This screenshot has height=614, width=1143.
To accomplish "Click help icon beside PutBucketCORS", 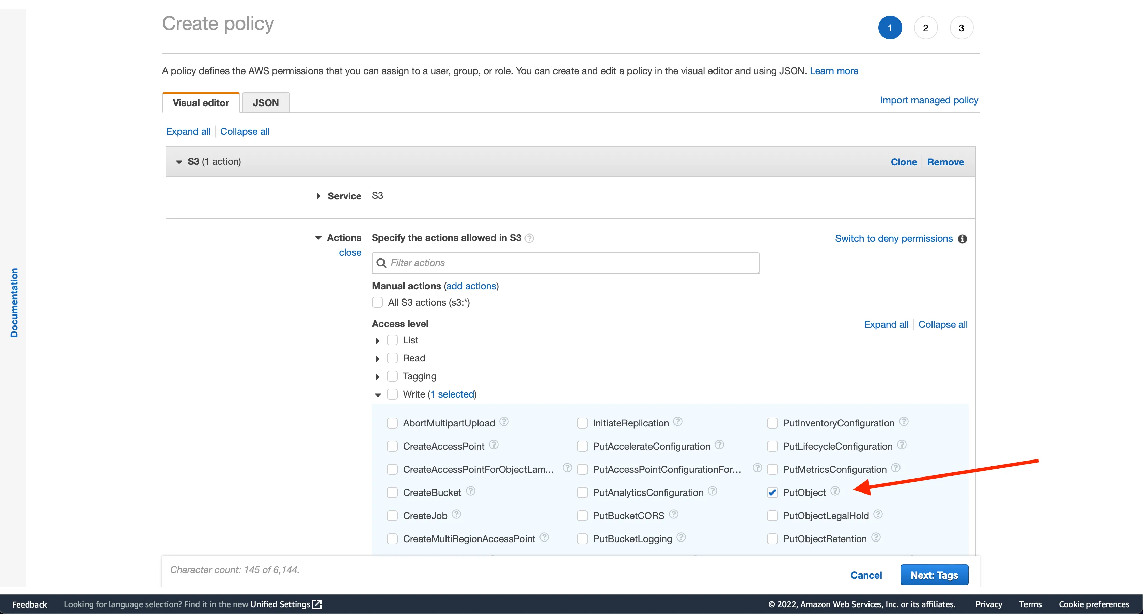I will point(673,514).
